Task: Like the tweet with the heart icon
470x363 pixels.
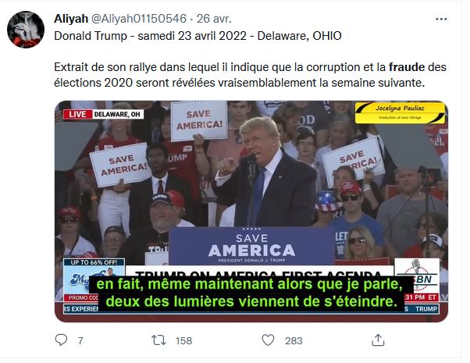Action: point(268,340)
